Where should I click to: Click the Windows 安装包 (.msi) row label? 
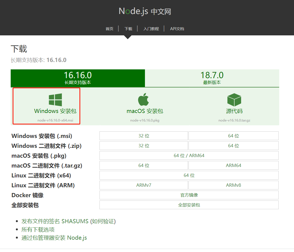(x=42, y=136)
